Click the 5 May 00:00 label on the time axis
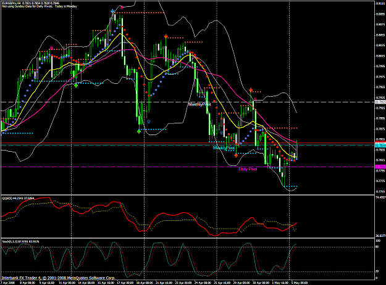This screenshot has width=386, height=285. [x=300, y=283]
